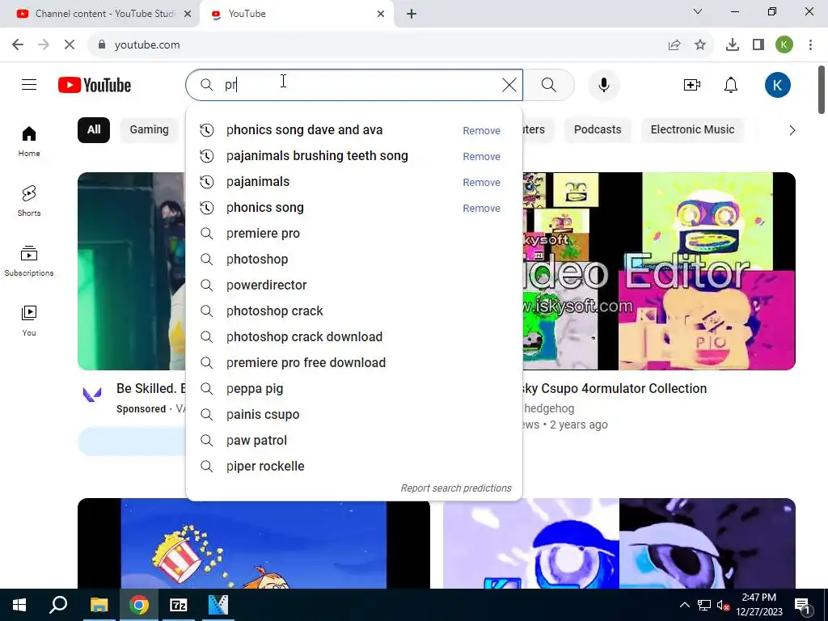Open the muted volume tray icon

click(x=723, y=605)
